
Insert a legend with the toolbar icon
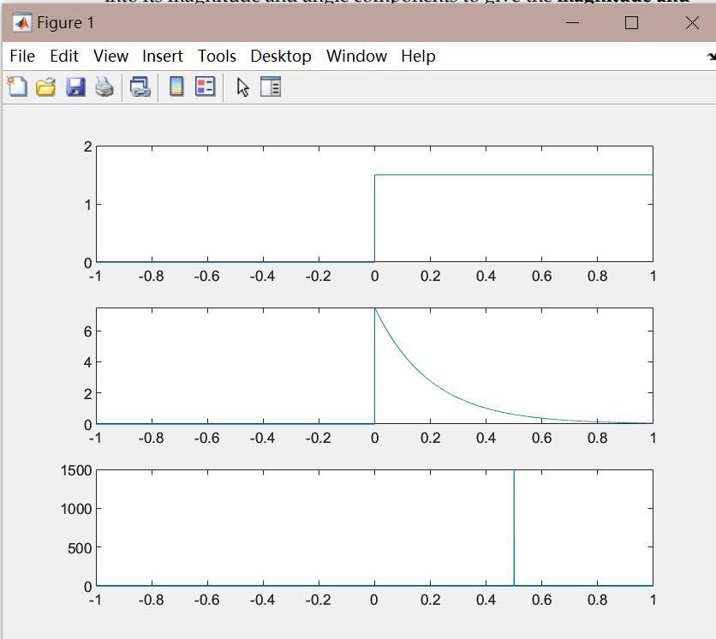pos(205,87)
